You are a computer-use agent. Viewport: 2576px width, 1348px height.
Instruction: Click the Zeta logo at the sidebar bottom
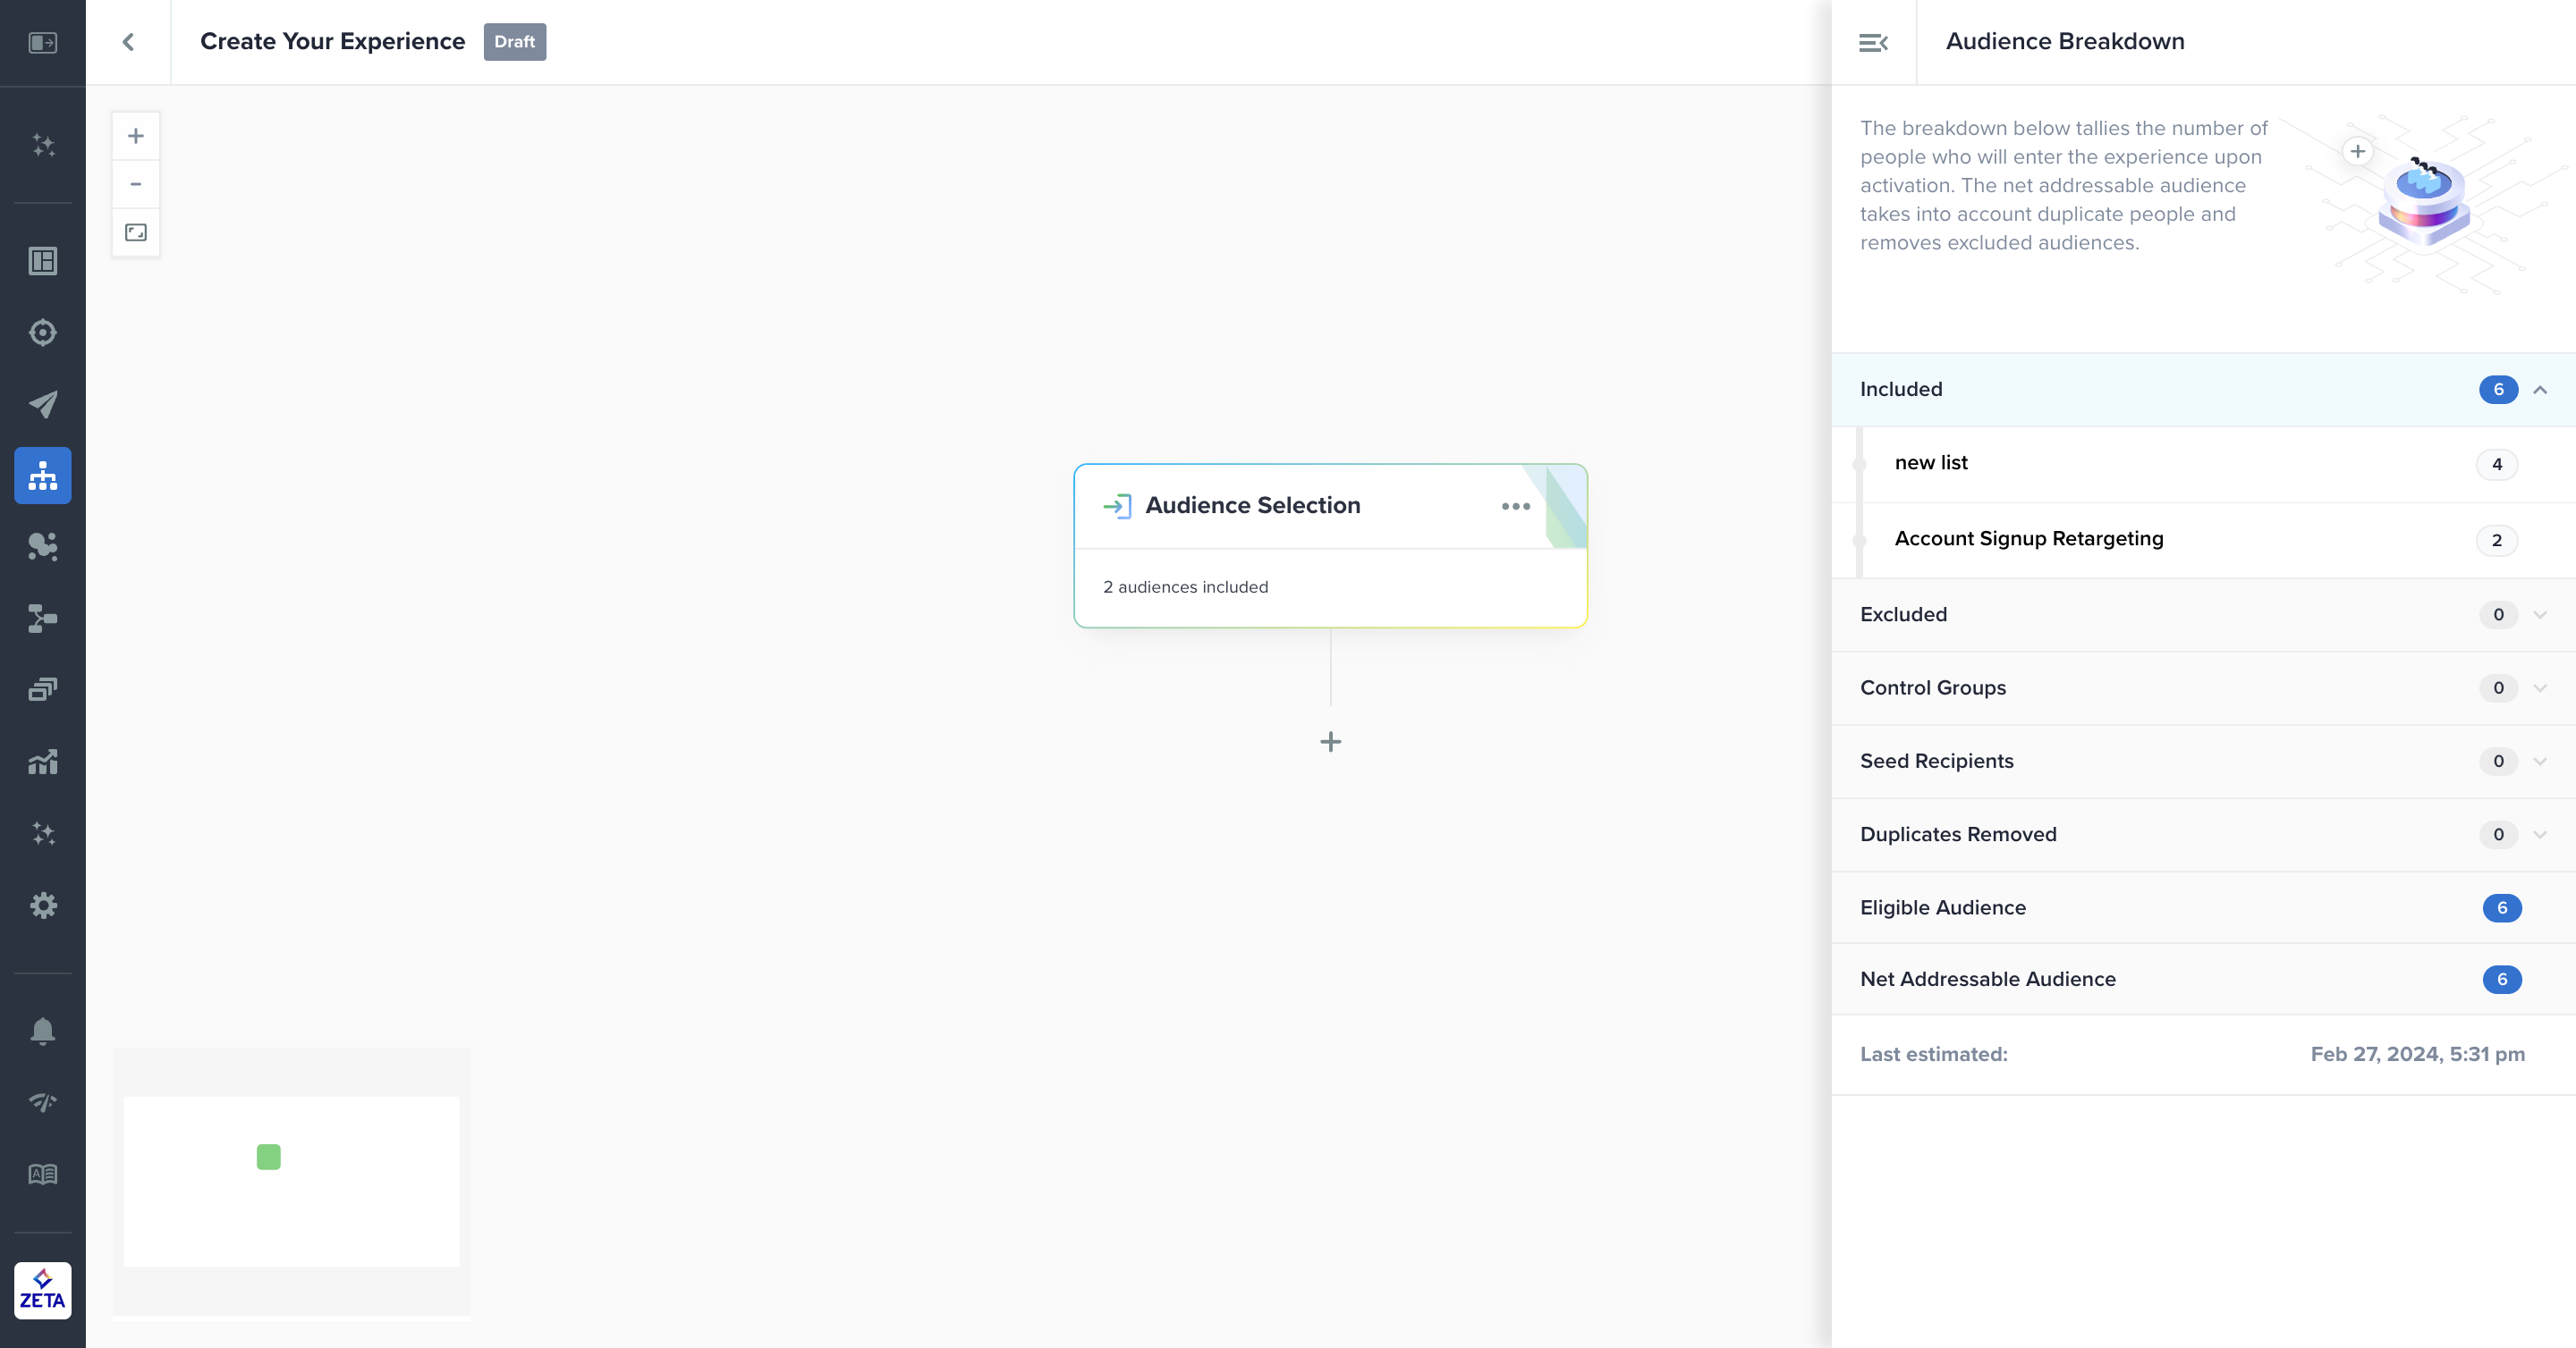(x=43, y=1290)
